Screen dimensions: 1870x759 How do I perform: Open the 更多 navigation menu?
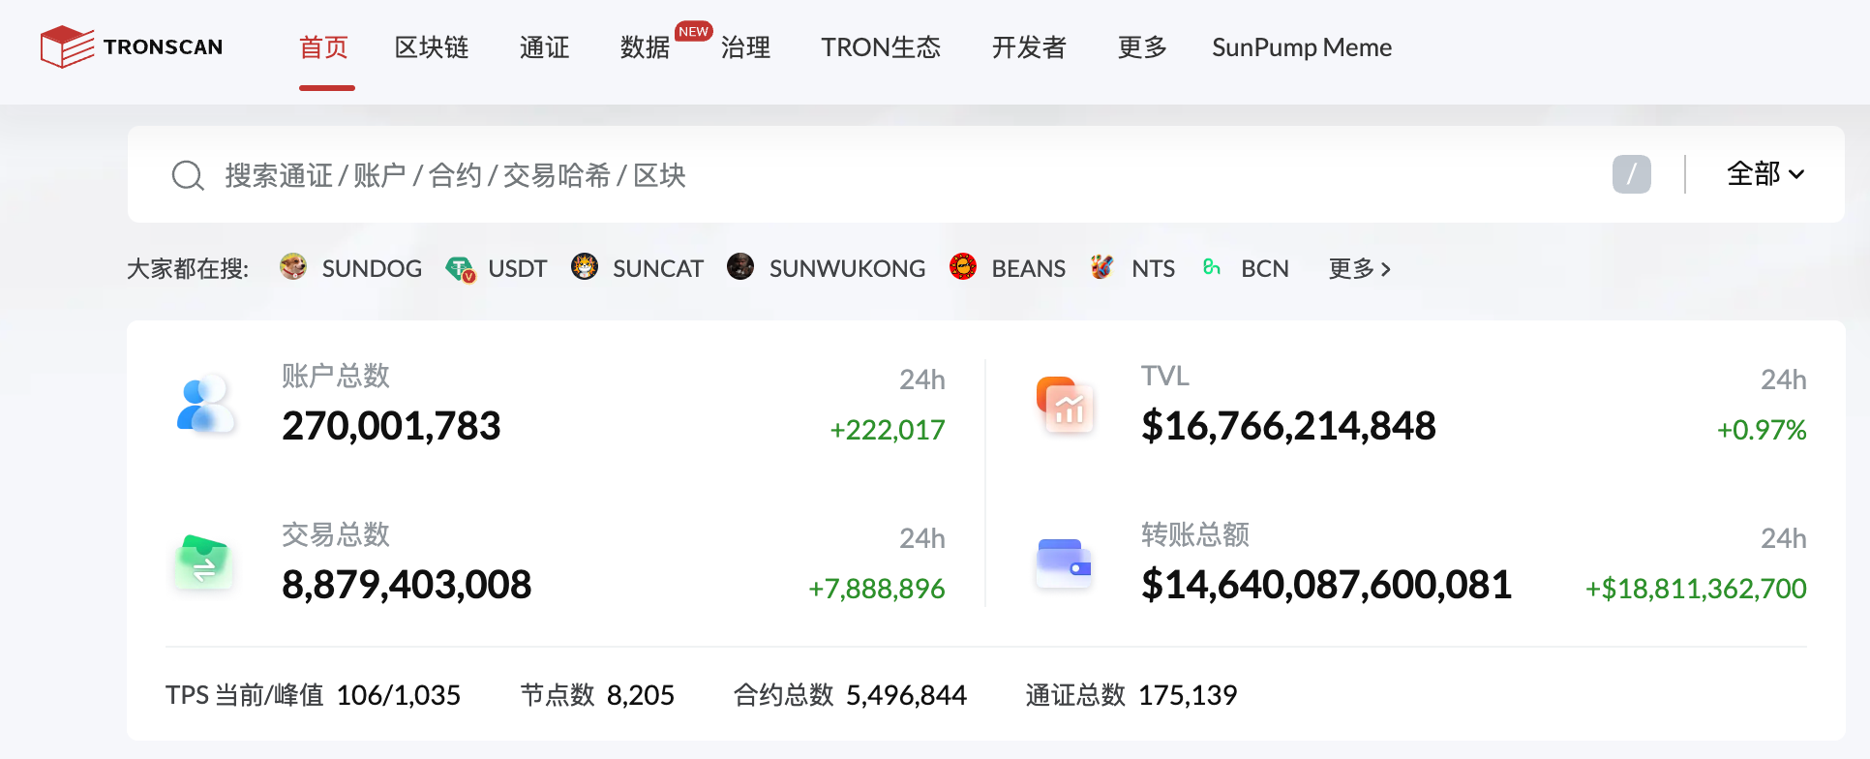click(x=1142, y=47)
